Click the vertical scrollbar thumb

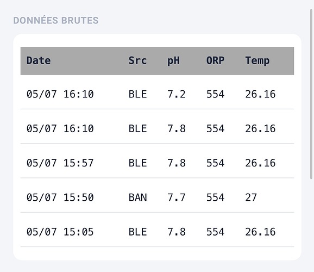coord(311,94)
